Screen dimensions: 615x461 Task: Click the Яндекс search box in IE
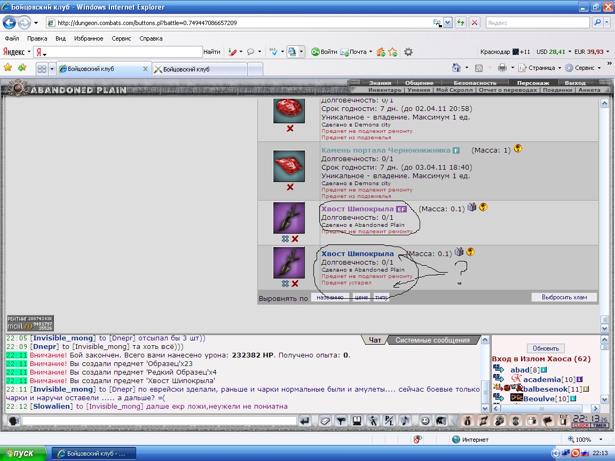click(x=538, y=23)
